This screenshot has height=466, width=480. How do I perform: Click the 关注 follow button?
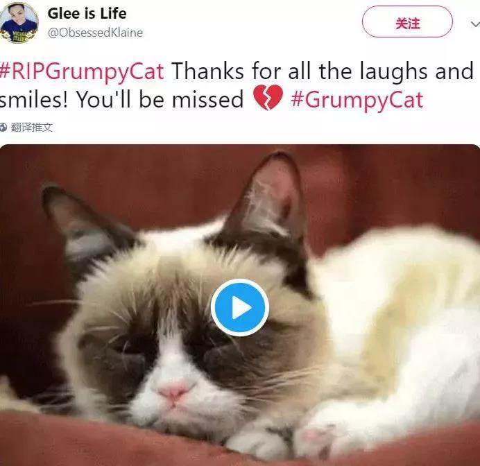[x=407, y=21]
